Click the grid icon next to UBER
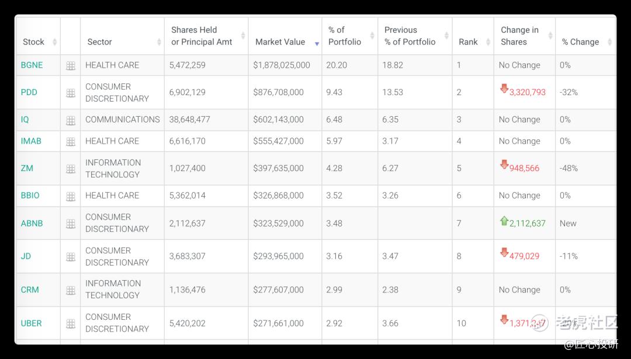 point(71,324)
